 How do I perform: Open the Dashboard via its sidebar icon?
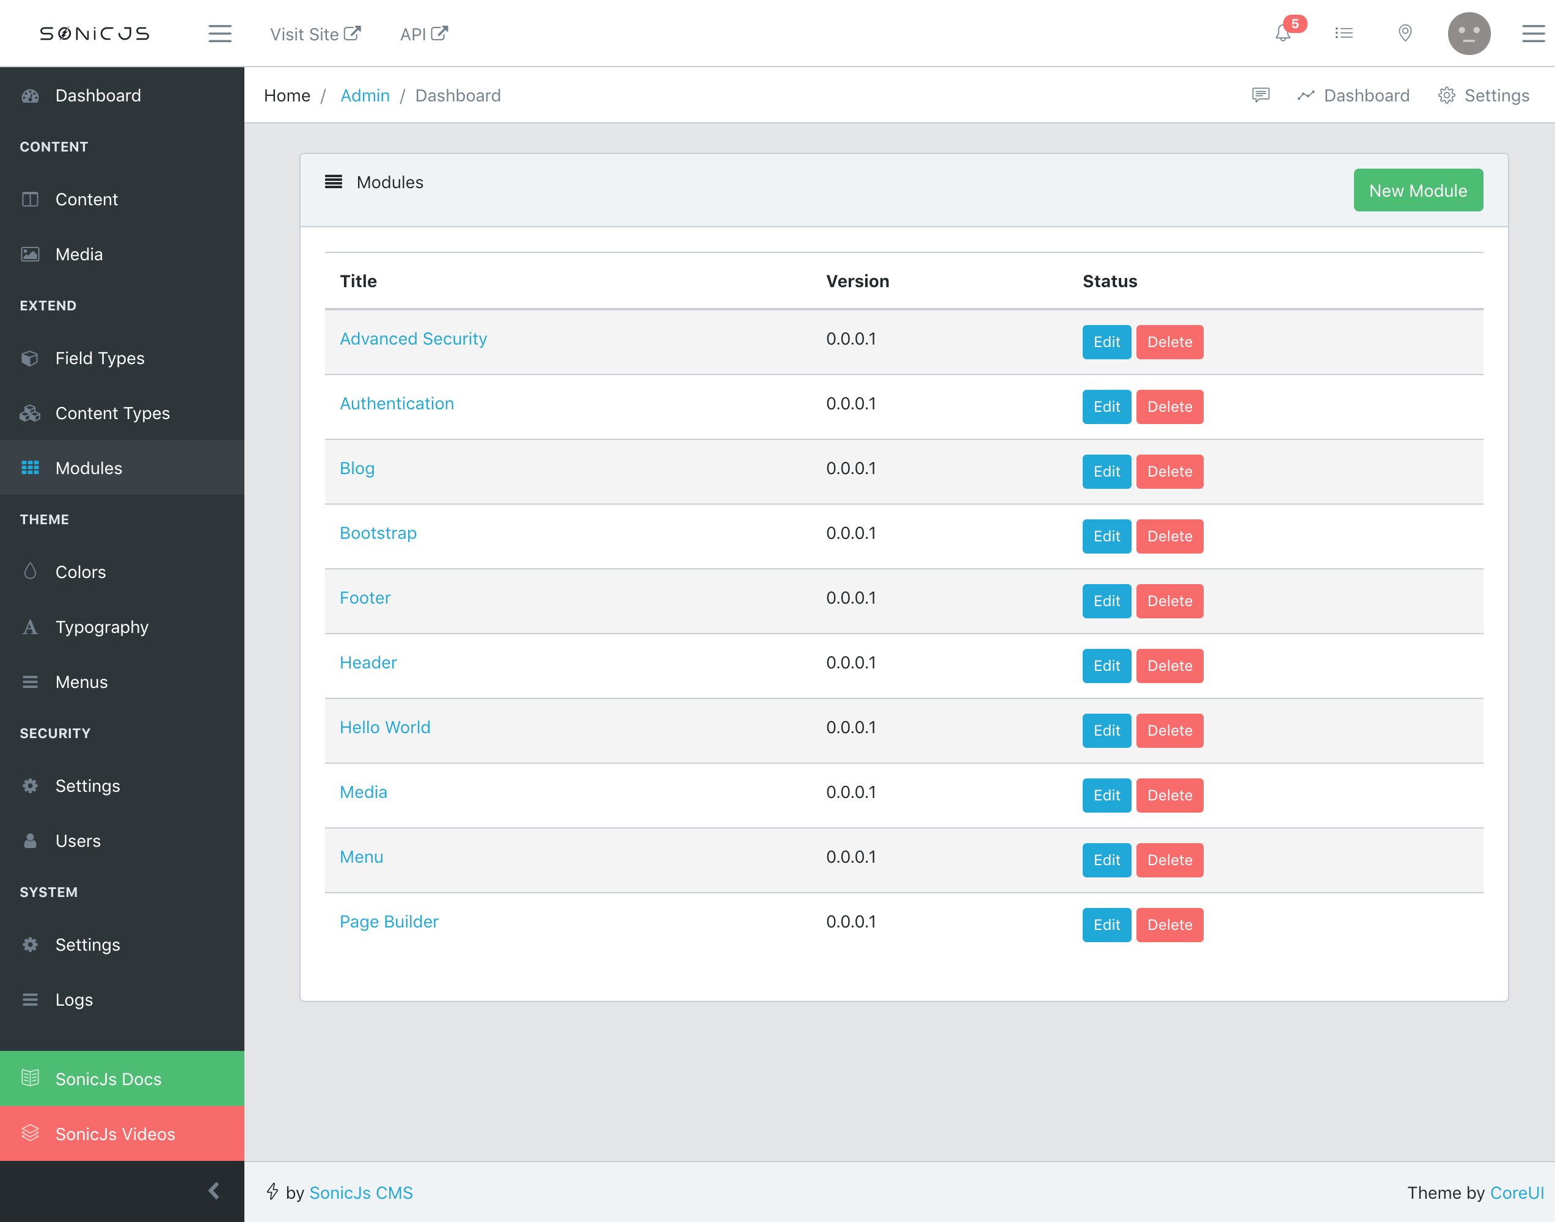tap(31, 95)
